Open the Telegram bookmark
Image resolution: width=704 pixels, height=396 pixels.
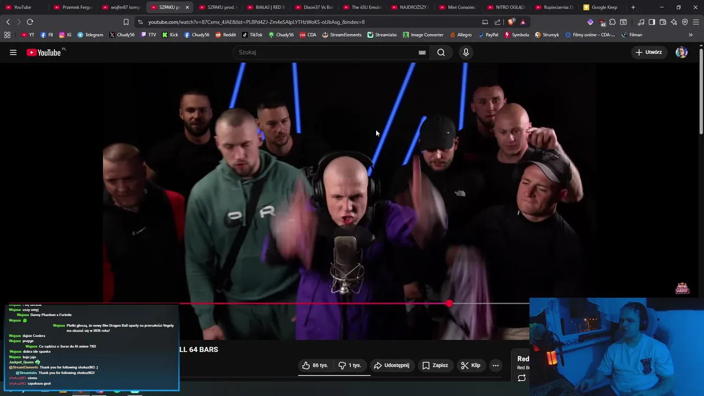(x=90, y=35)
